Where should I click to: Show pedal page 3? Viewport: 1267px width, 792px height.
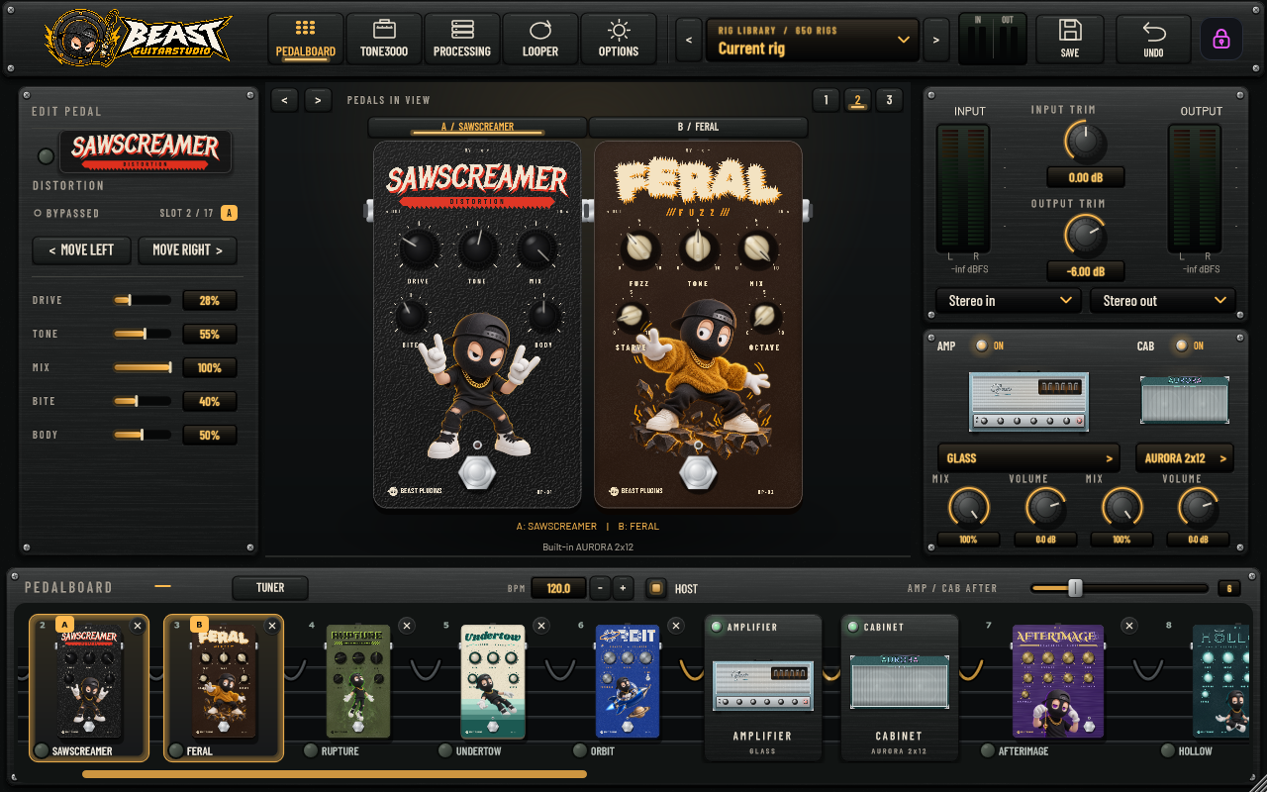tap(889, 100)
